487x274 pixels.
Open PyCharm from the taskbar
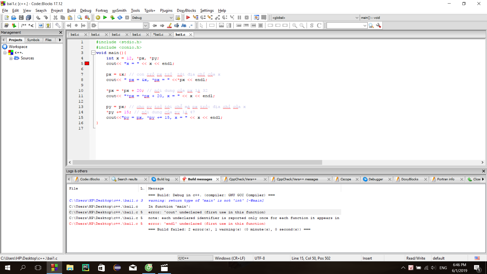click(x=86, y=268)
